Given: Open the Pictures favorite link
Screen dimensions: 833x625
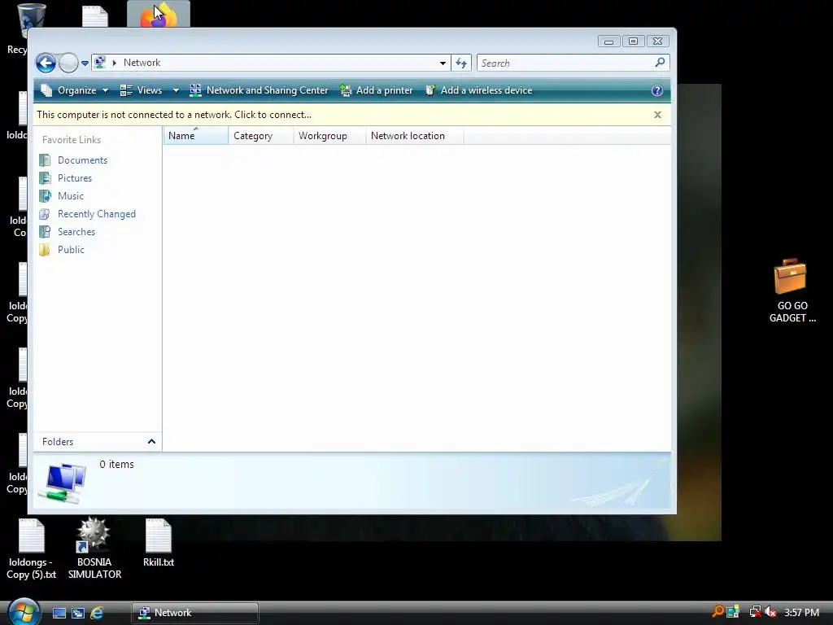Looking at the screenshot, I should [75, 178].
